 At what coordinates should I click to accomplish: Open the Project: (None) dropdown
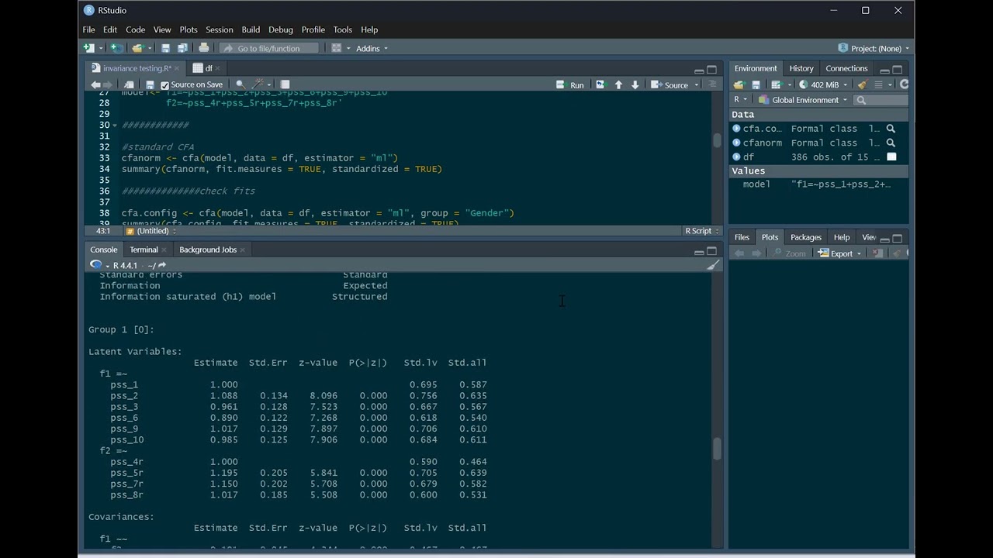[874, 48]
